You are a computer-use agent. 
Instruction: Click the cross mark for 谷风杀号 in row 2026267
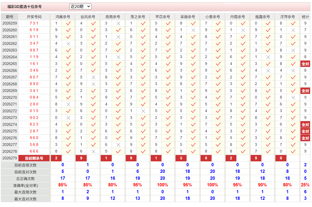[x=93, y=77]
